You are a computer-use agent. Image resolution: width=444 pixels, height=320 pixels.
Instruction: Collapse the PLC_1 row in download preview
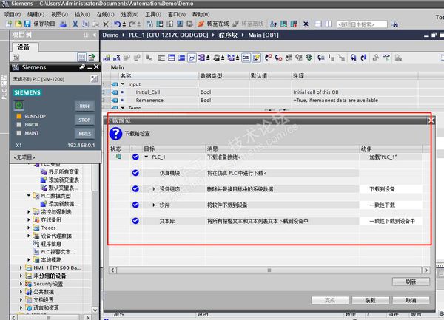coord(146,157)
